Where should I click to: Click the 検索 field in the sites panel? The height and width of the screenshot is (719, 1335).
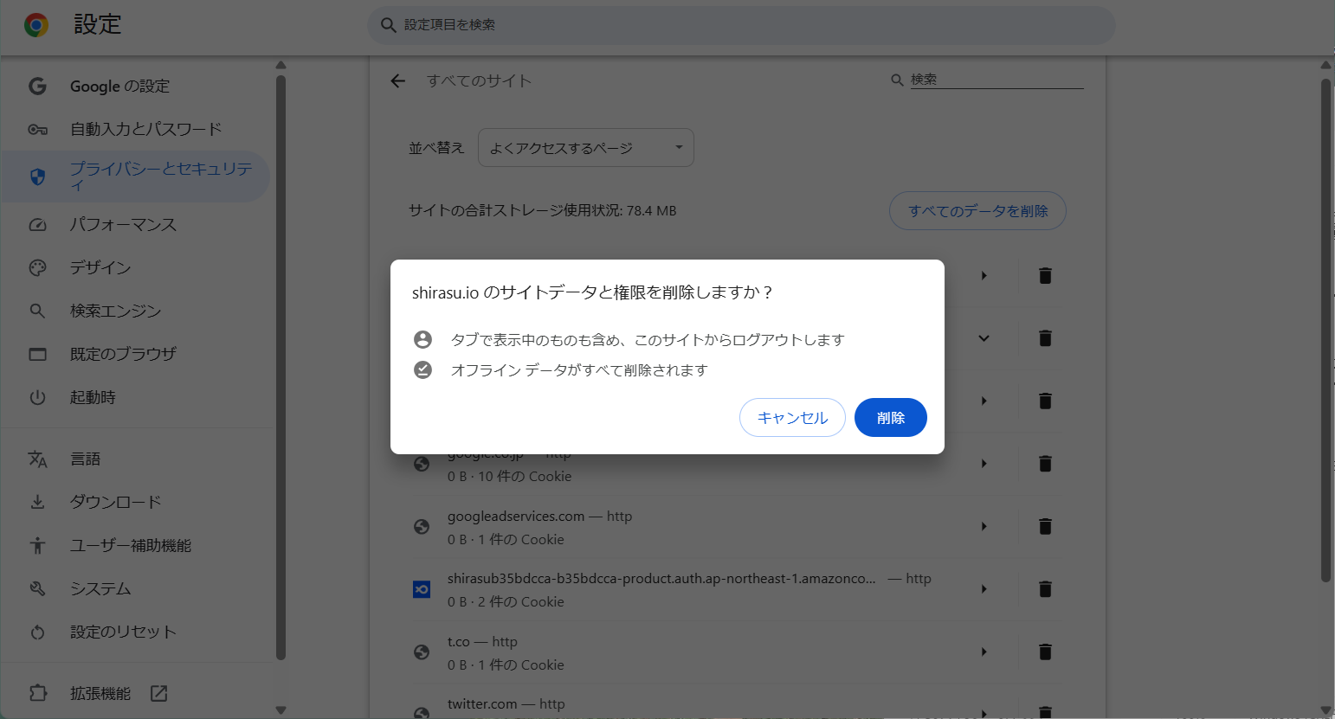pyautogui.click(x=996, y=79)
